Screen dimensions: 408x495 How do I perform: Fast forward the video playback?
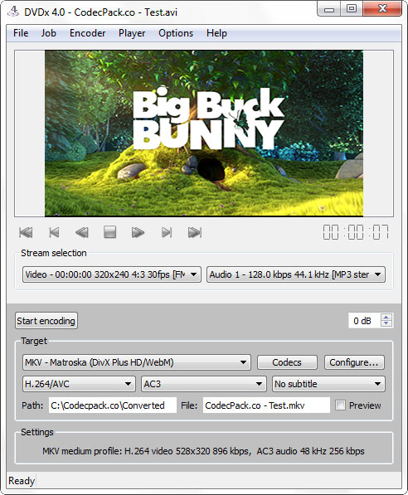(138, 232)
